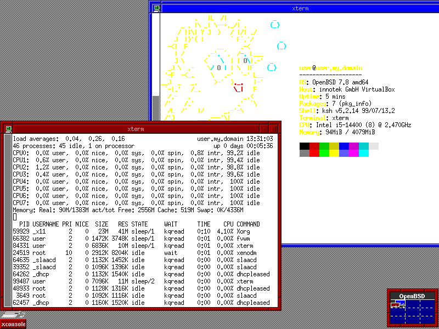Focus the blue xterm by clicking its title
439x329 pixels.
tap(299, 8)
